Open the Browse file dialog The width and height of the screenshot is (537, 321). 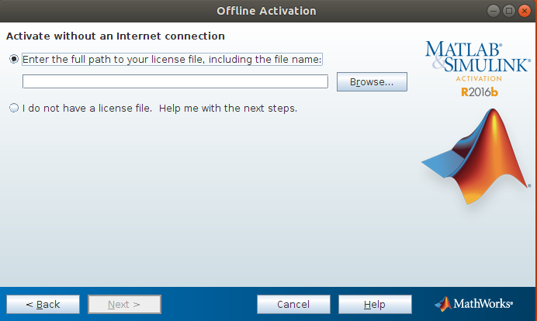tap(372, 81)
